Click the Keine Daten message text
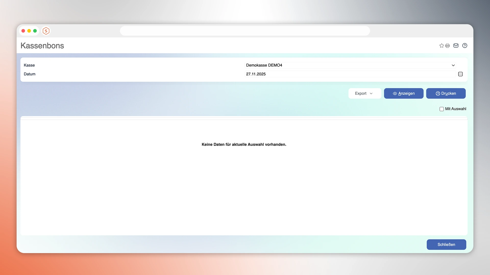 click(x=244, y=144)
